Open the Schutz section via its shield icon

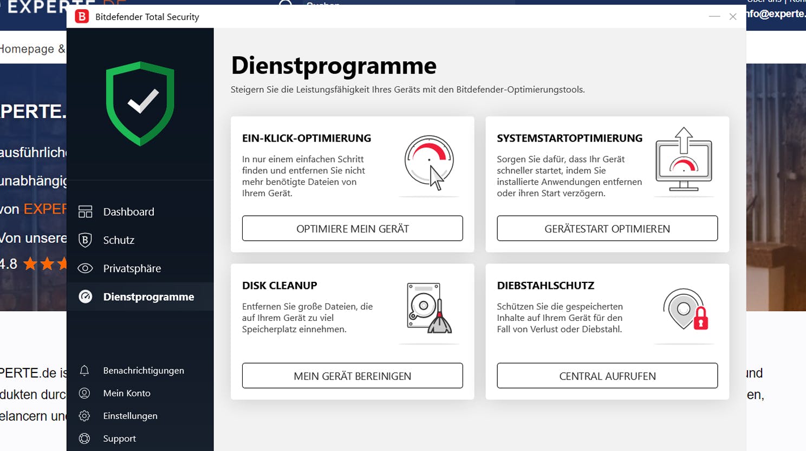85,240
